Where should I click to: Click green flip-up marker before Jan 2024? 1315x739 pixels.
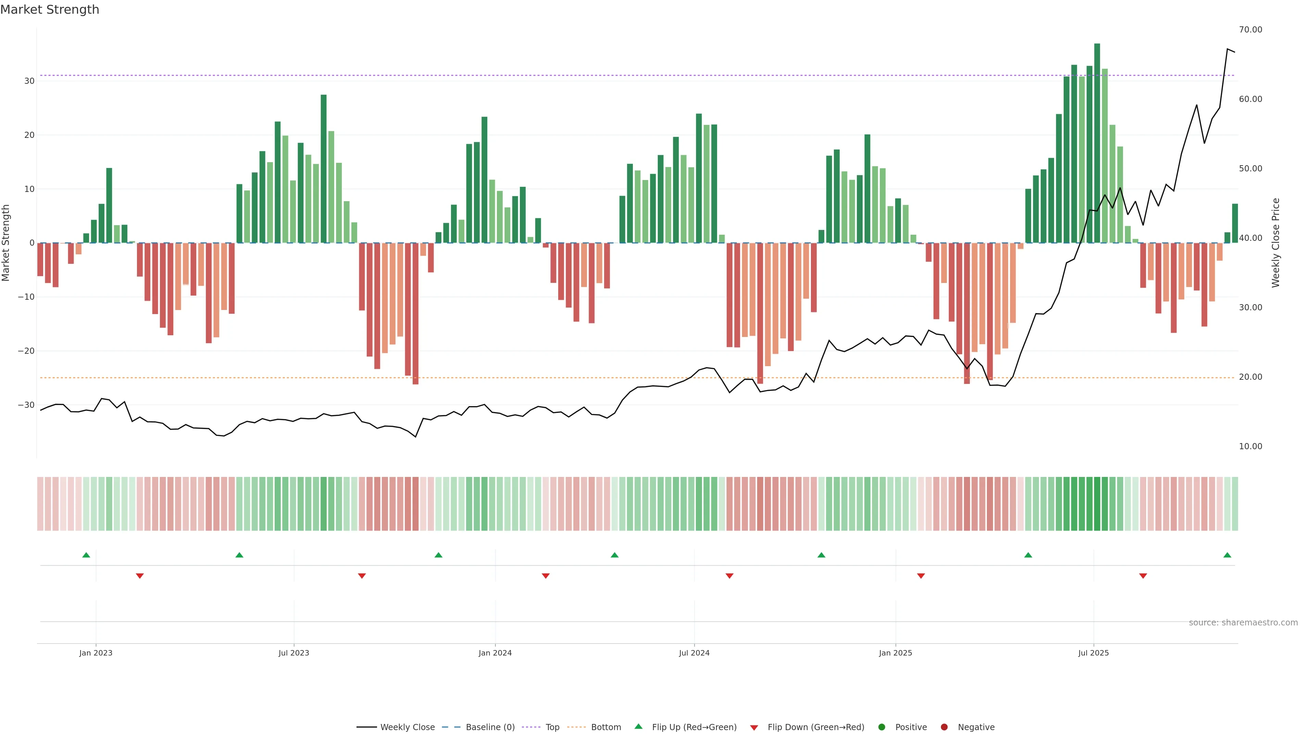(x=438, y=555)
